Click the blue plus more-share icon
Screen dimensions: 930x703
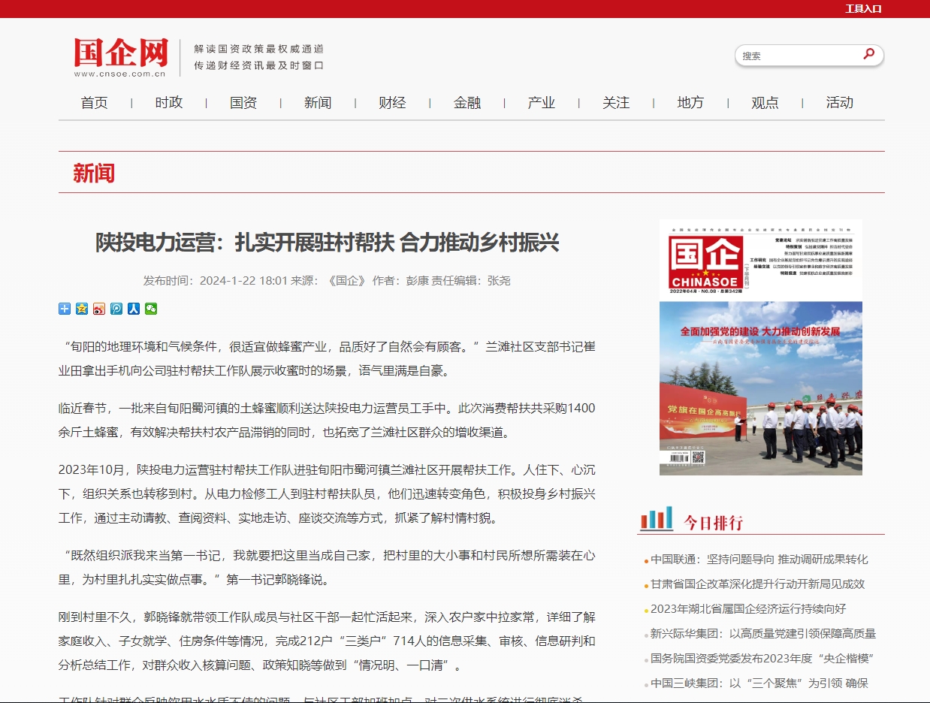(65, 309)
